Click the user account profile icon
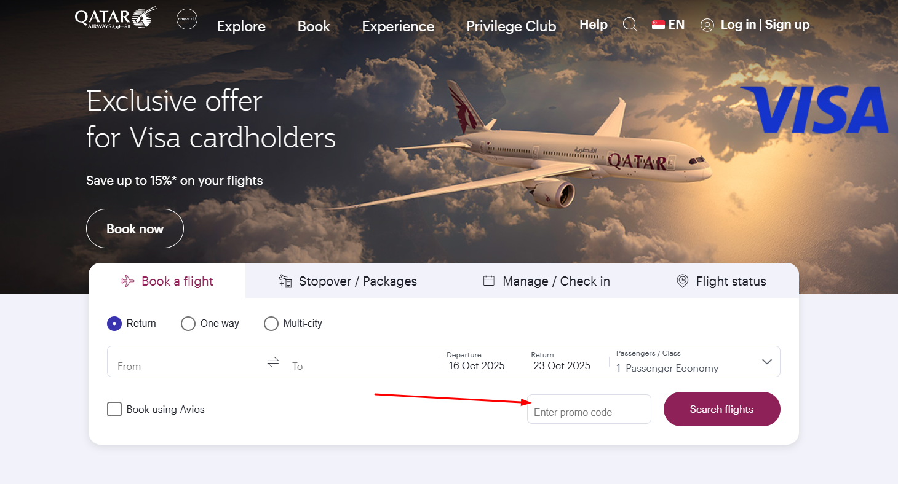Viewport: 898px width, 484px height. pos(706,25)
